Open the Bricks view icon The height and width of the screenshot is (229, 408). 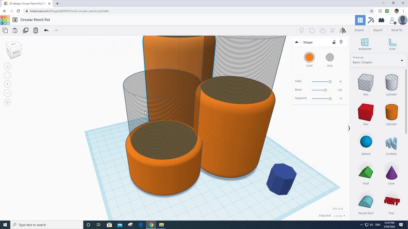pos(381,20)
